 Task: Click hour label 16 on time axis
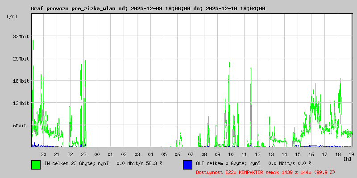point(311,154)
